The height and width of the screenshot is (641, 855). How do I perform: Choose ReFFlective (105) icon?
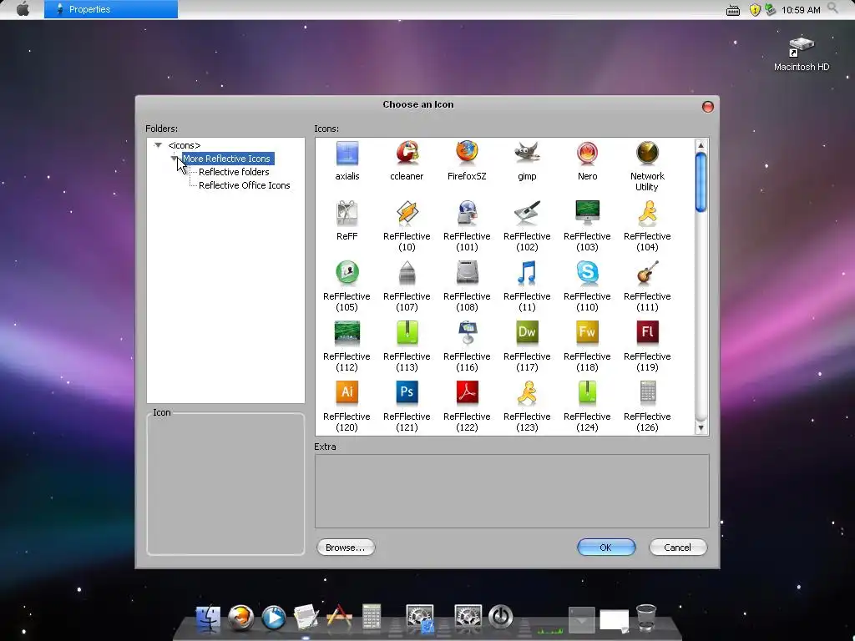(x=347, y=273)
